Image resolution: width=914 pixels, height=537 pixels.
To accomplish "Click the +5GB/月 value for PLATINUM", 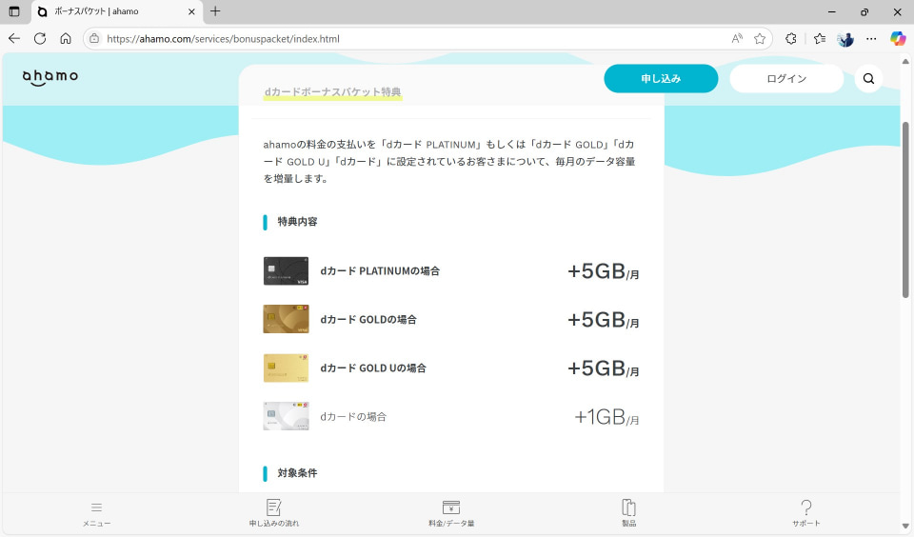I will pyautogui.click(x=604, y=271).
